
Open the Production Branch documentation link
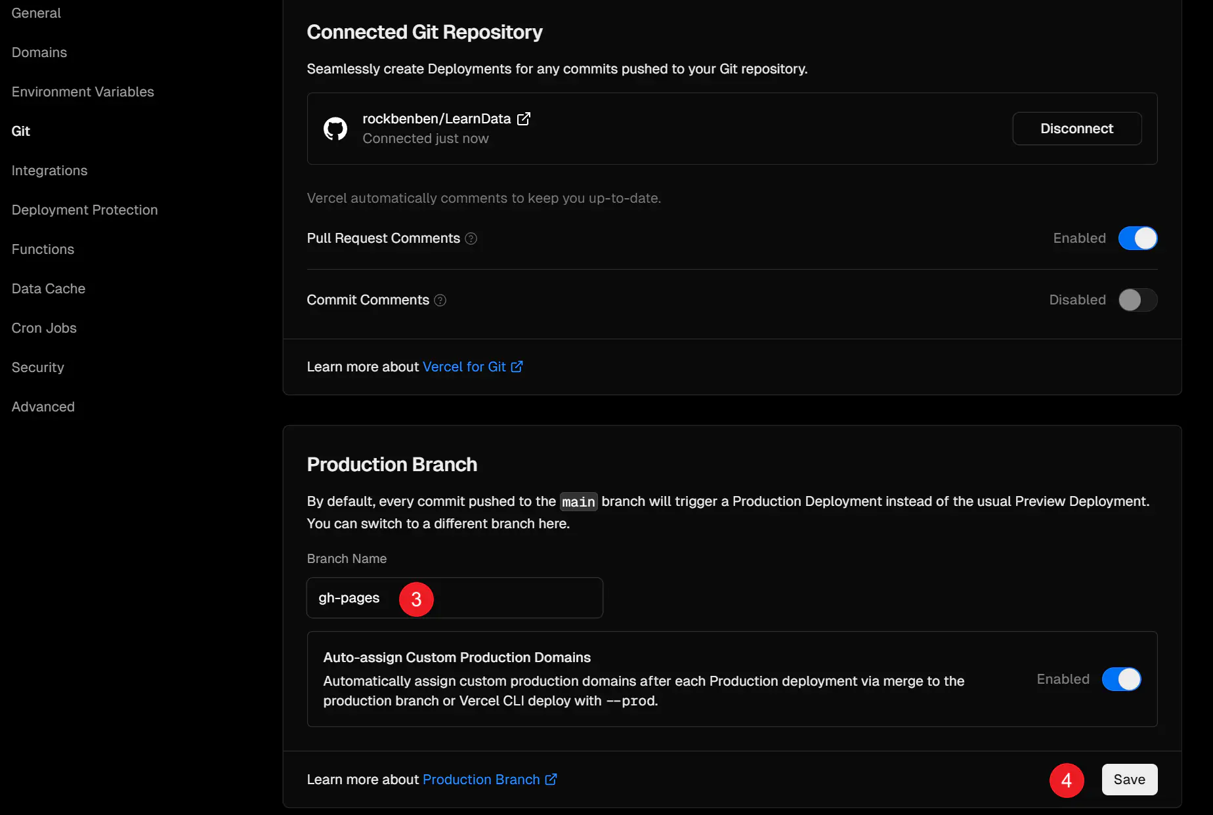481,780
